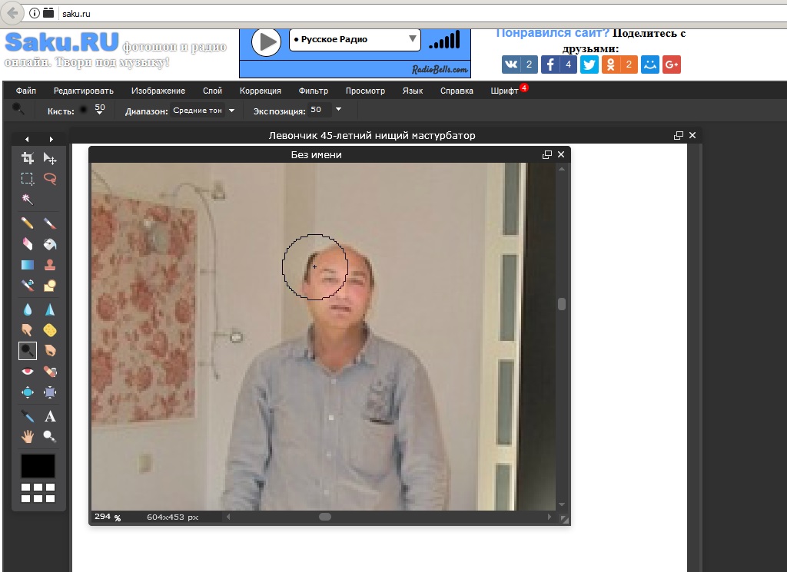Select the Drawing shapes tool

[x=50, y=286]
